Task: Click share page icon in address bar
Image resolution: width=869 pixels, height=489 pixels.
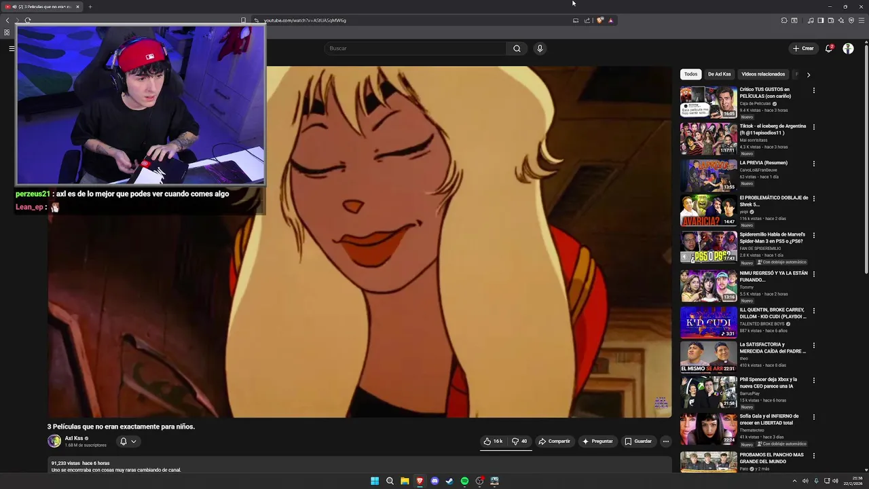Action: [587, 20]
